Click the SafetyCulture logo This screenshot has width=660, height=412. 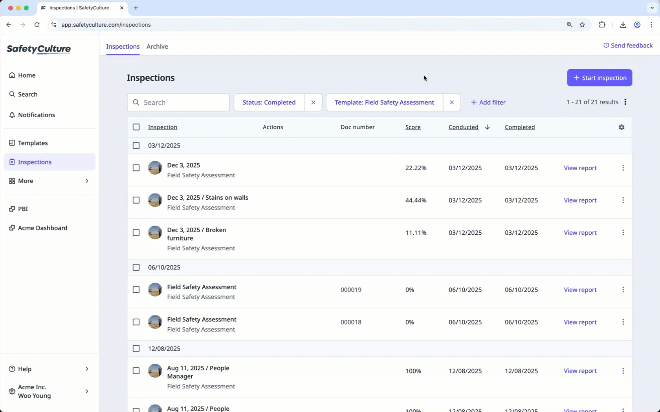pyautogui.click(x=39, y=49)
